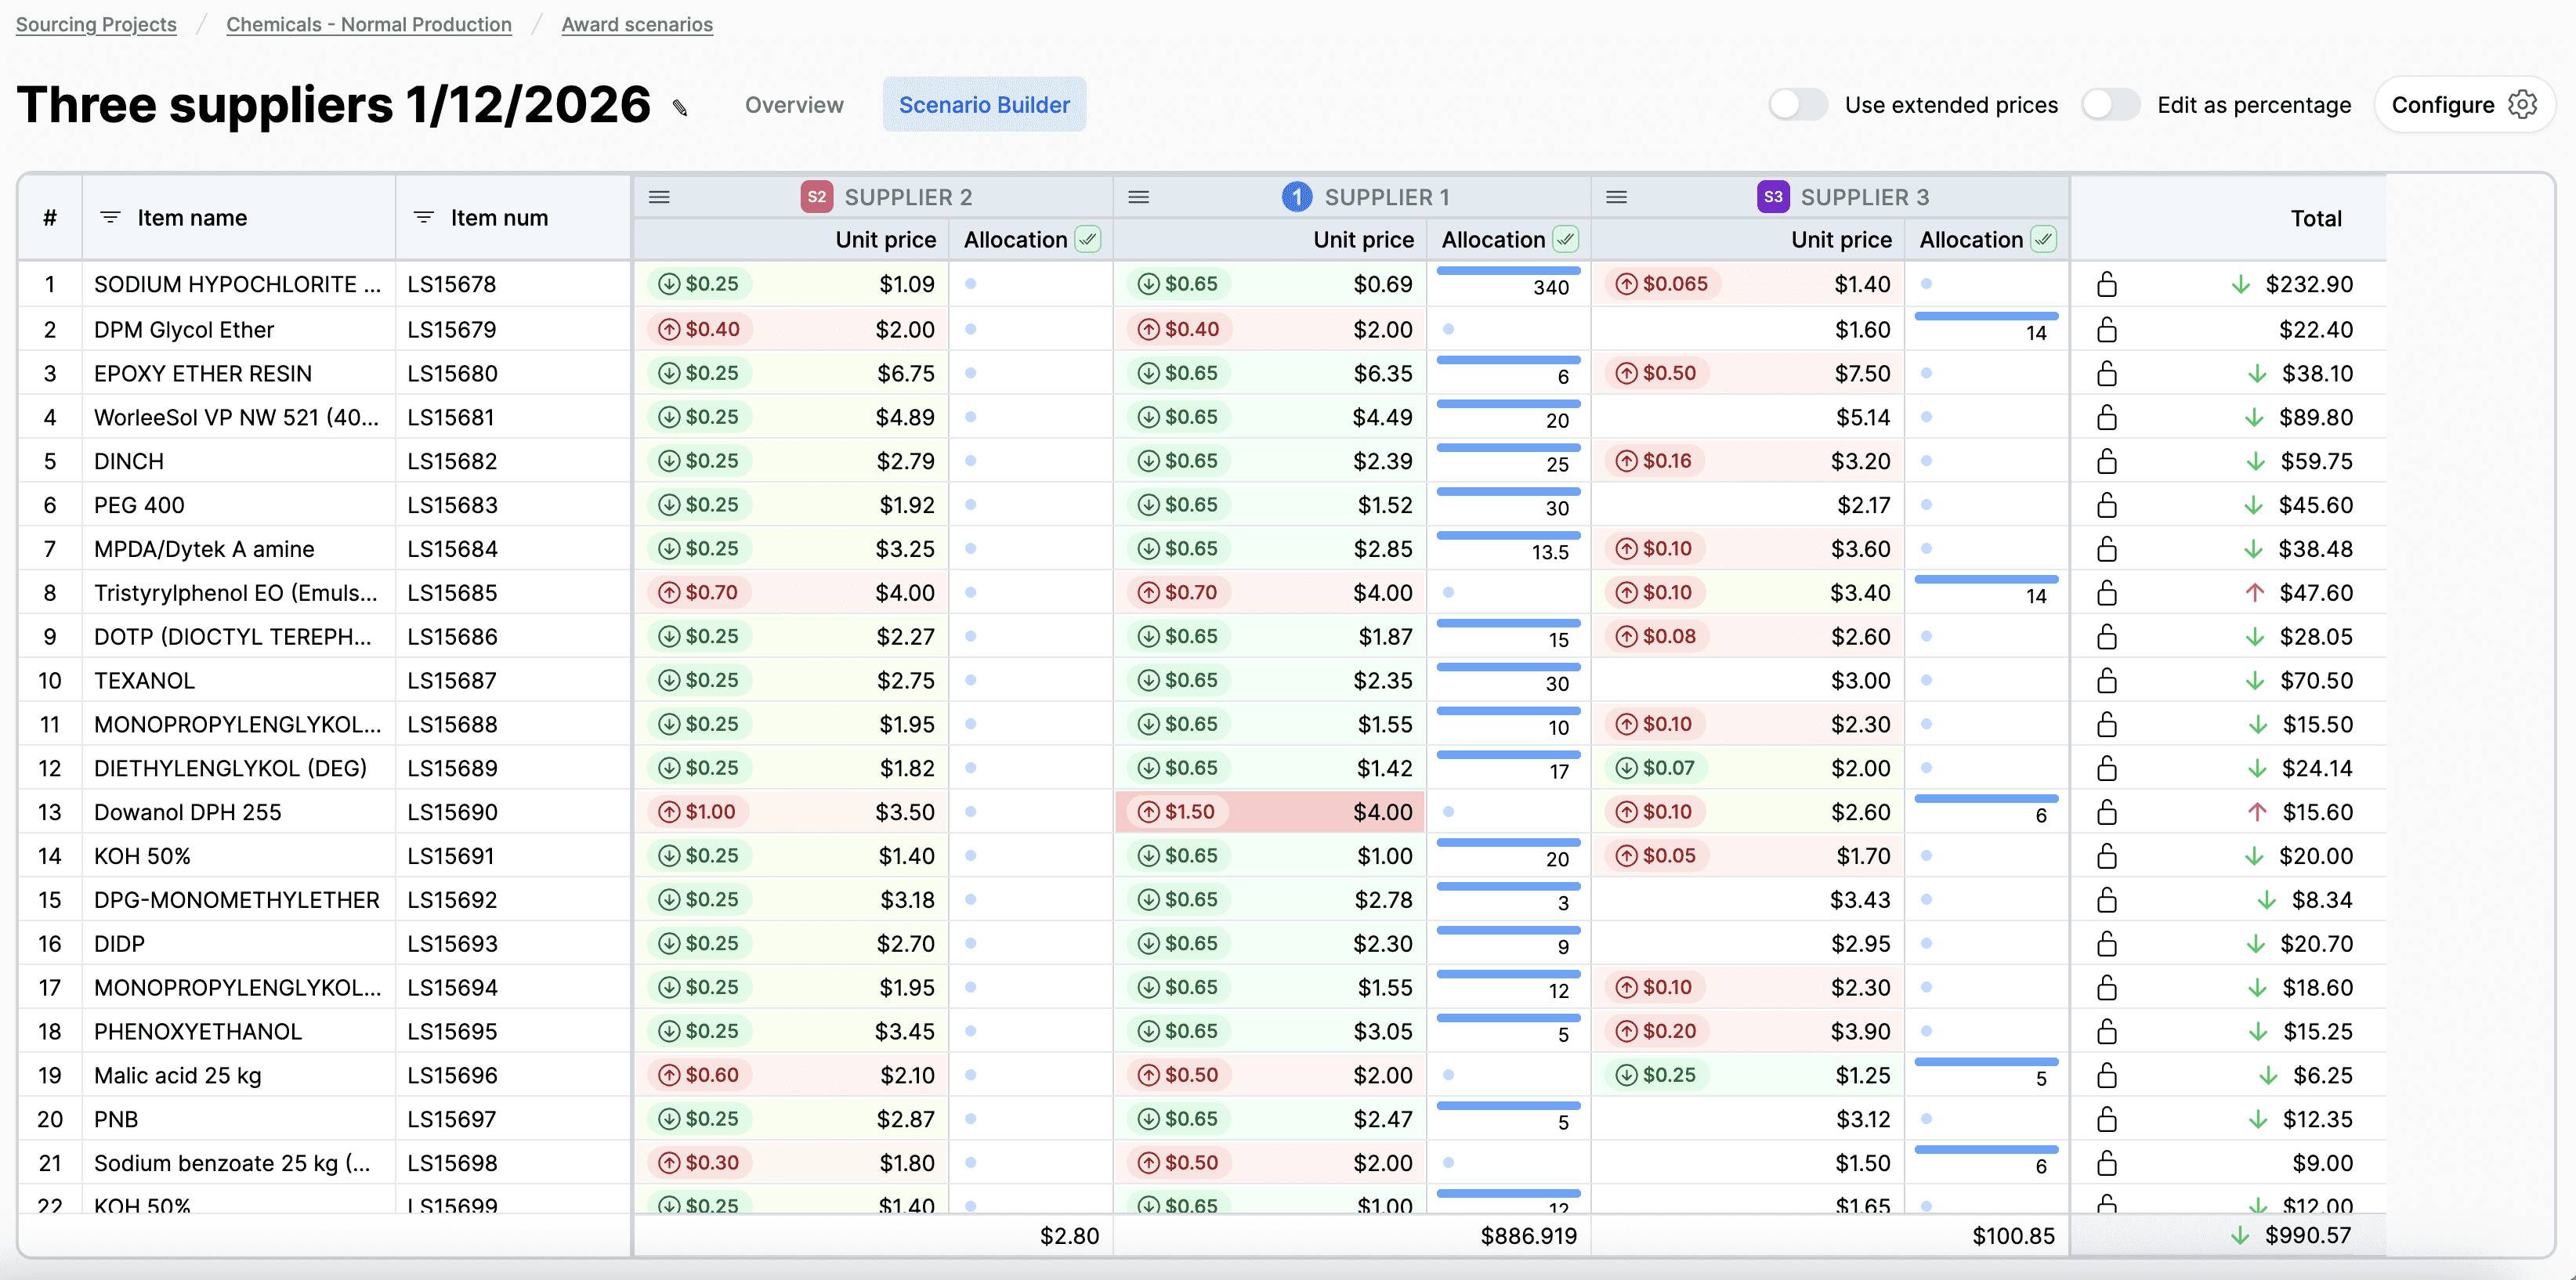Screen dimensions: 2576x1280
Task: Click the Configure gear icon
Action: tap(2522, 105)
